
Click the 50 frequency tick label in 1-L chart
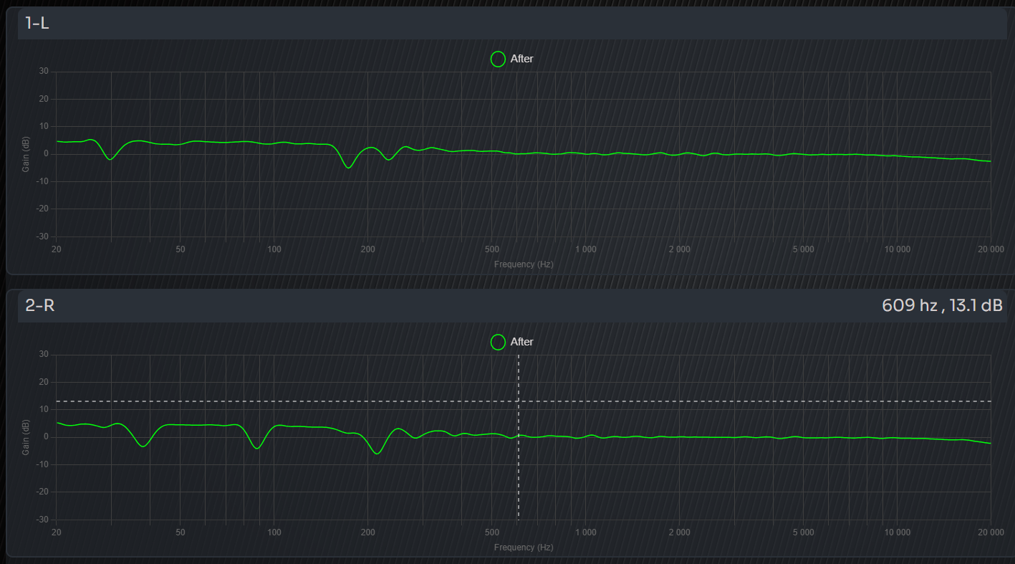[x=181, y=249]
